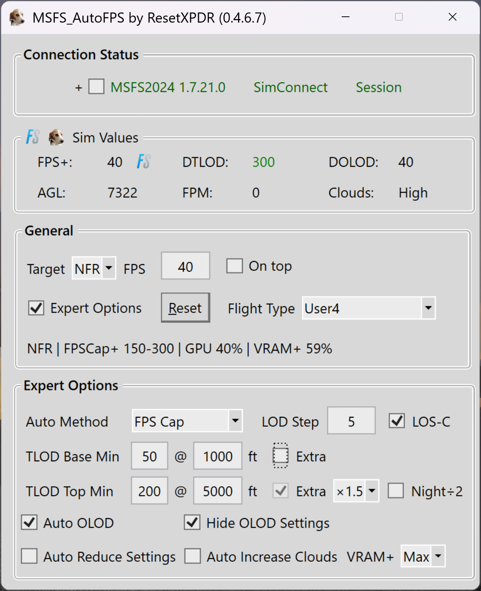Viewport: 481px width, 591px height.
Task: Enable Auto Reduce Settings checkbox
Action: [29, 556]
